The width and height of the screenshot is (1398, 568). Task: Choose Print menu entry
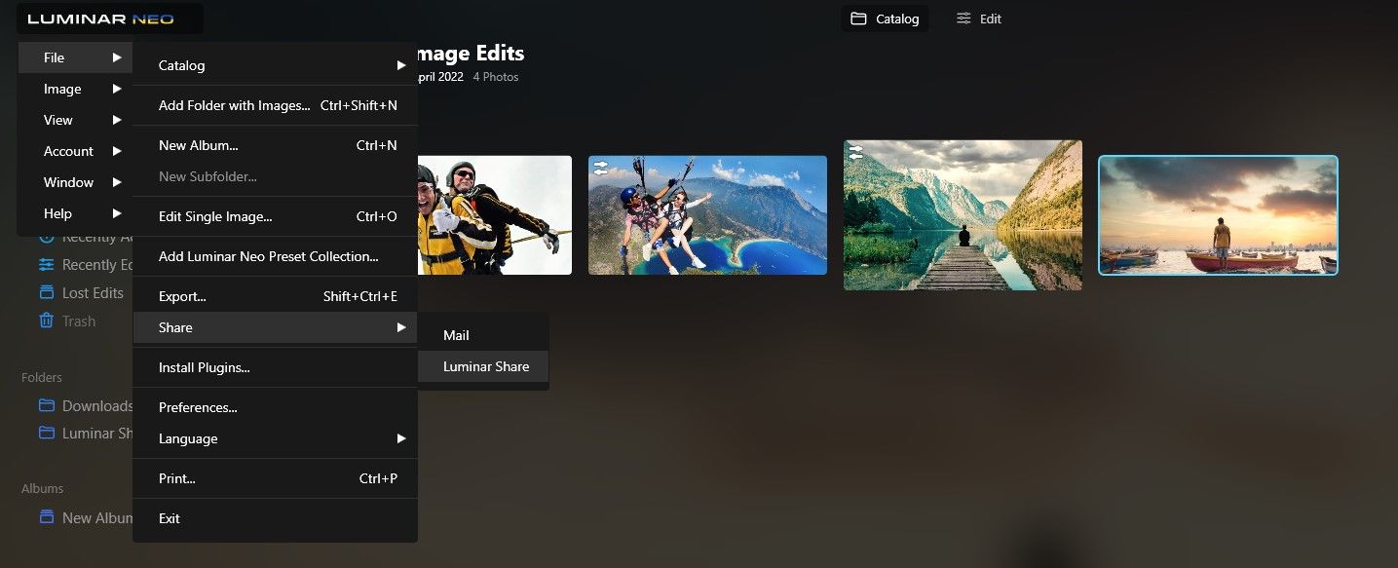coord(275,478)
